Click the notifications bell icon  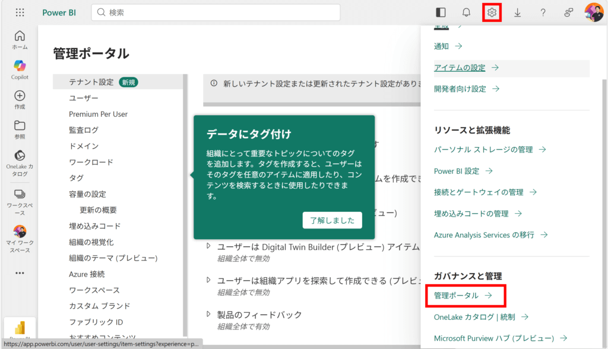pyautogui.click(x=466, y=12)
